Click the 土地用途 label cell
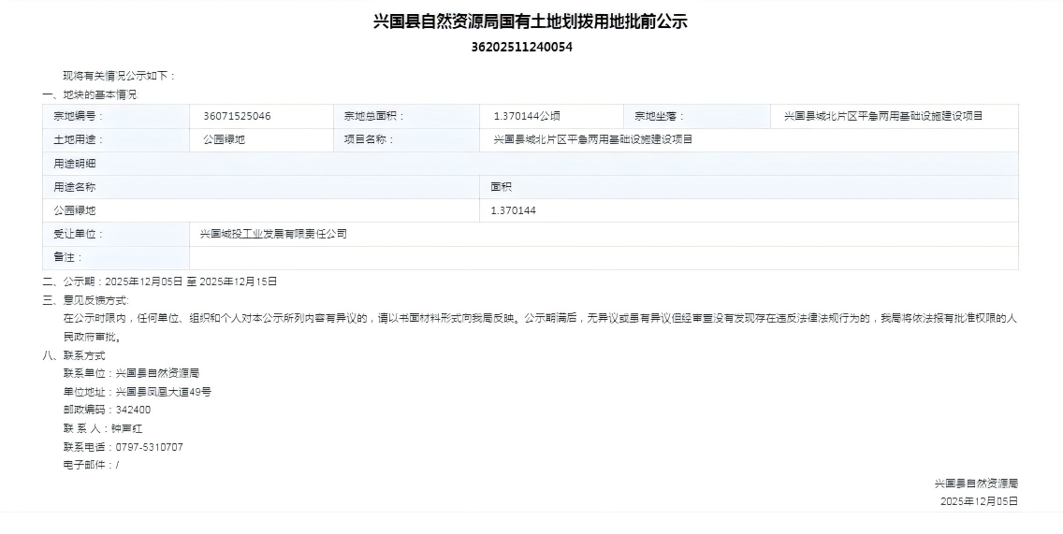The height and width of the screenshot is (534, 1063). pyautogui.click(x=80, y=139)
